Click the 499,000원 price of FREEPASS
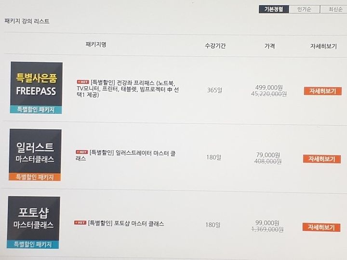The width and height of the screenshot is (347, 260). [x=269, y=88]
